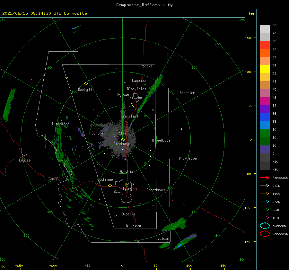Click the cyan 27ZW arrow in legend

[x=265, y=202]
